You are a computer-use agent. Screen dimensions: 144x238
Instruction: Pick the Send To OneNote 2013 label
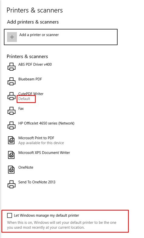pyautogui.click(x=37, y=182)
